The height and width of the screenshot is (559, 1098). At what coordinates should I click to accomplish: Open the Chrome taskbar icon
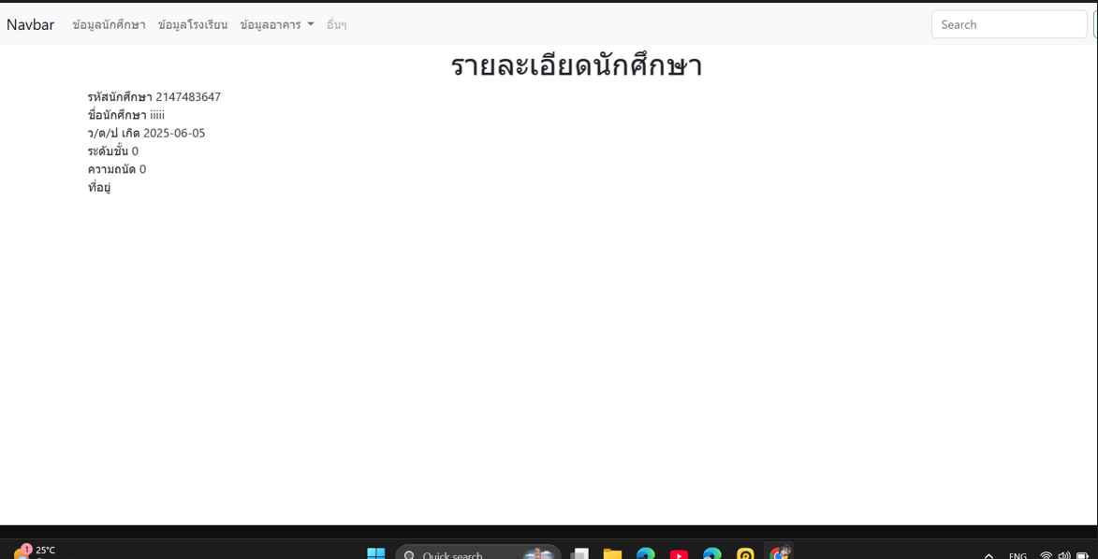(x=779, y=552)
